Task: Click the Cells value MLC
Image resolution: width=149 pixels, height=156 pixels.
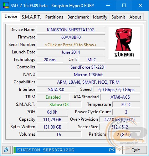Action: click(92, 60)
